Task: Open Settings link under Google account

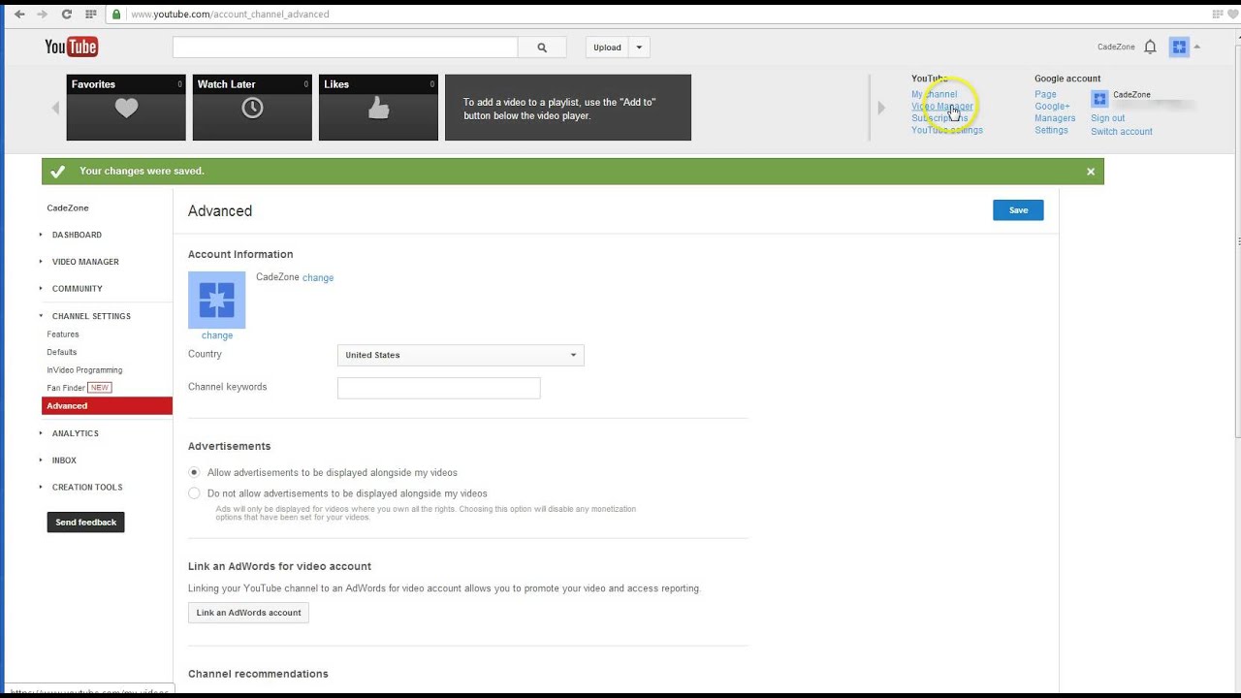Action: (1051, 130)
